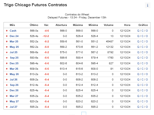Select the May 25 contract link
The image size is (154, 115).
[x=14, y=47]
